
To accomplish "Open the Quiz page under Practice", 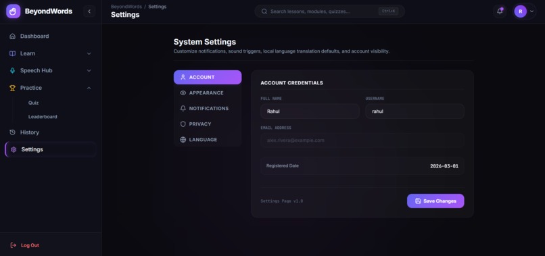I will pos(33,103).
